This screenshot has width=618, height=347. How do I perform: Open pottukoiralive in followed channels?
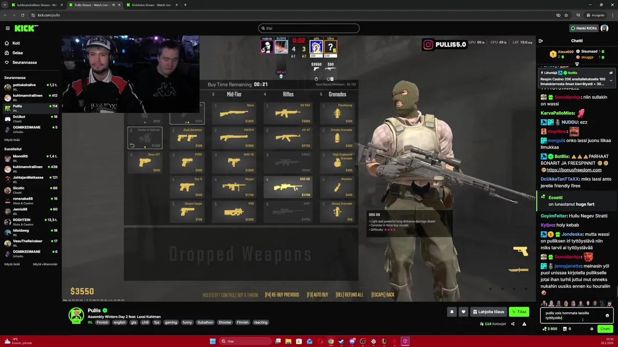click(31, 87)
